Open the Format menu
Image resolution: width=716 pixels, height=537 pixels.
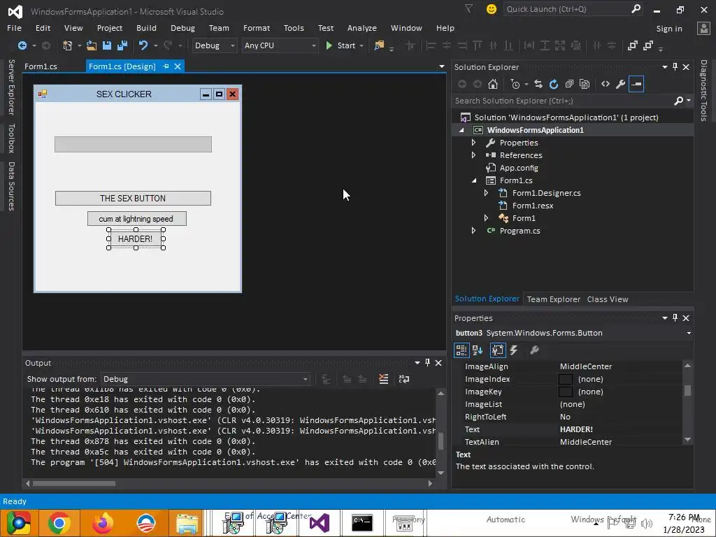[257, 28]
